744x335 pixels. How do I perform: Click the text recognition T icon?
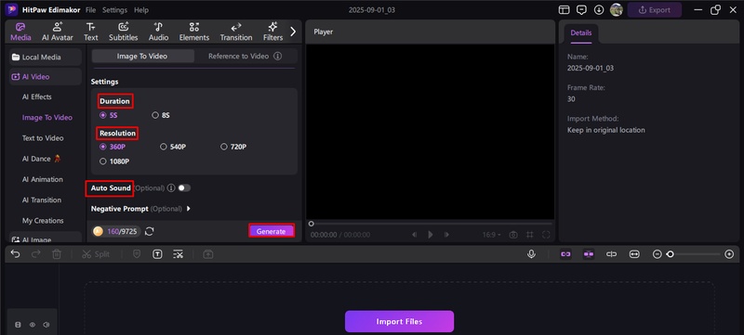[157, 254]
